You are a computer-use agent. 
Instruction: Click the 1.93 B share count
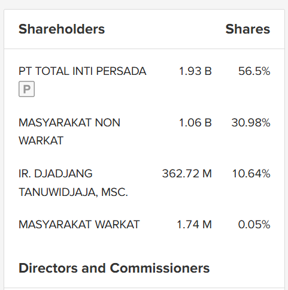(x=195, y=71)
